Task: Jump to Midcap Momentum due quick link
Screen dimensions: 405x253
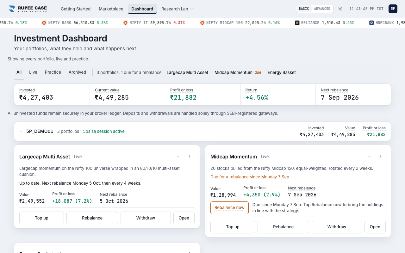Action: pos(238,72)
